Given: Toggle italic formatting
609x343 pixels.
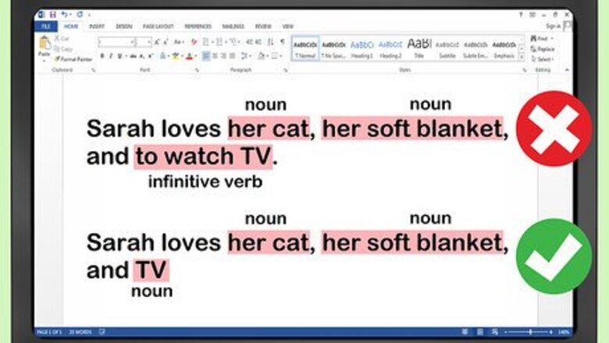Looking at the screenshot, I should tap(111, 56).
